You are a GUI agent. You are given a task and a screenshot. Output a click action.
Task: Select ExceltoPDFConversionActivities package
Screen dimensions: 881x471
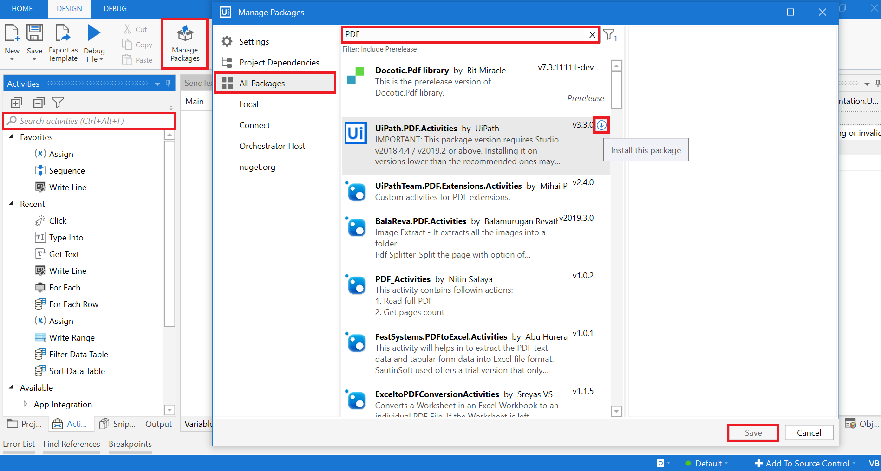tap(476, 401)
